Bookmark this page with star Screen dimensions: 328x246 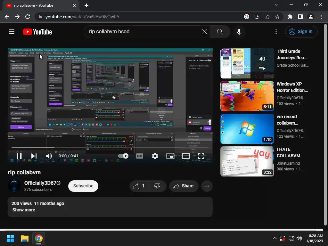pyautogui.click(x=277, y=17)
